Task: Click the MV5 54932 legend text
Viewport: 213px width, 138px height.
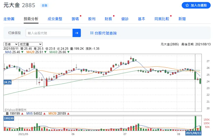Action: 34,114
